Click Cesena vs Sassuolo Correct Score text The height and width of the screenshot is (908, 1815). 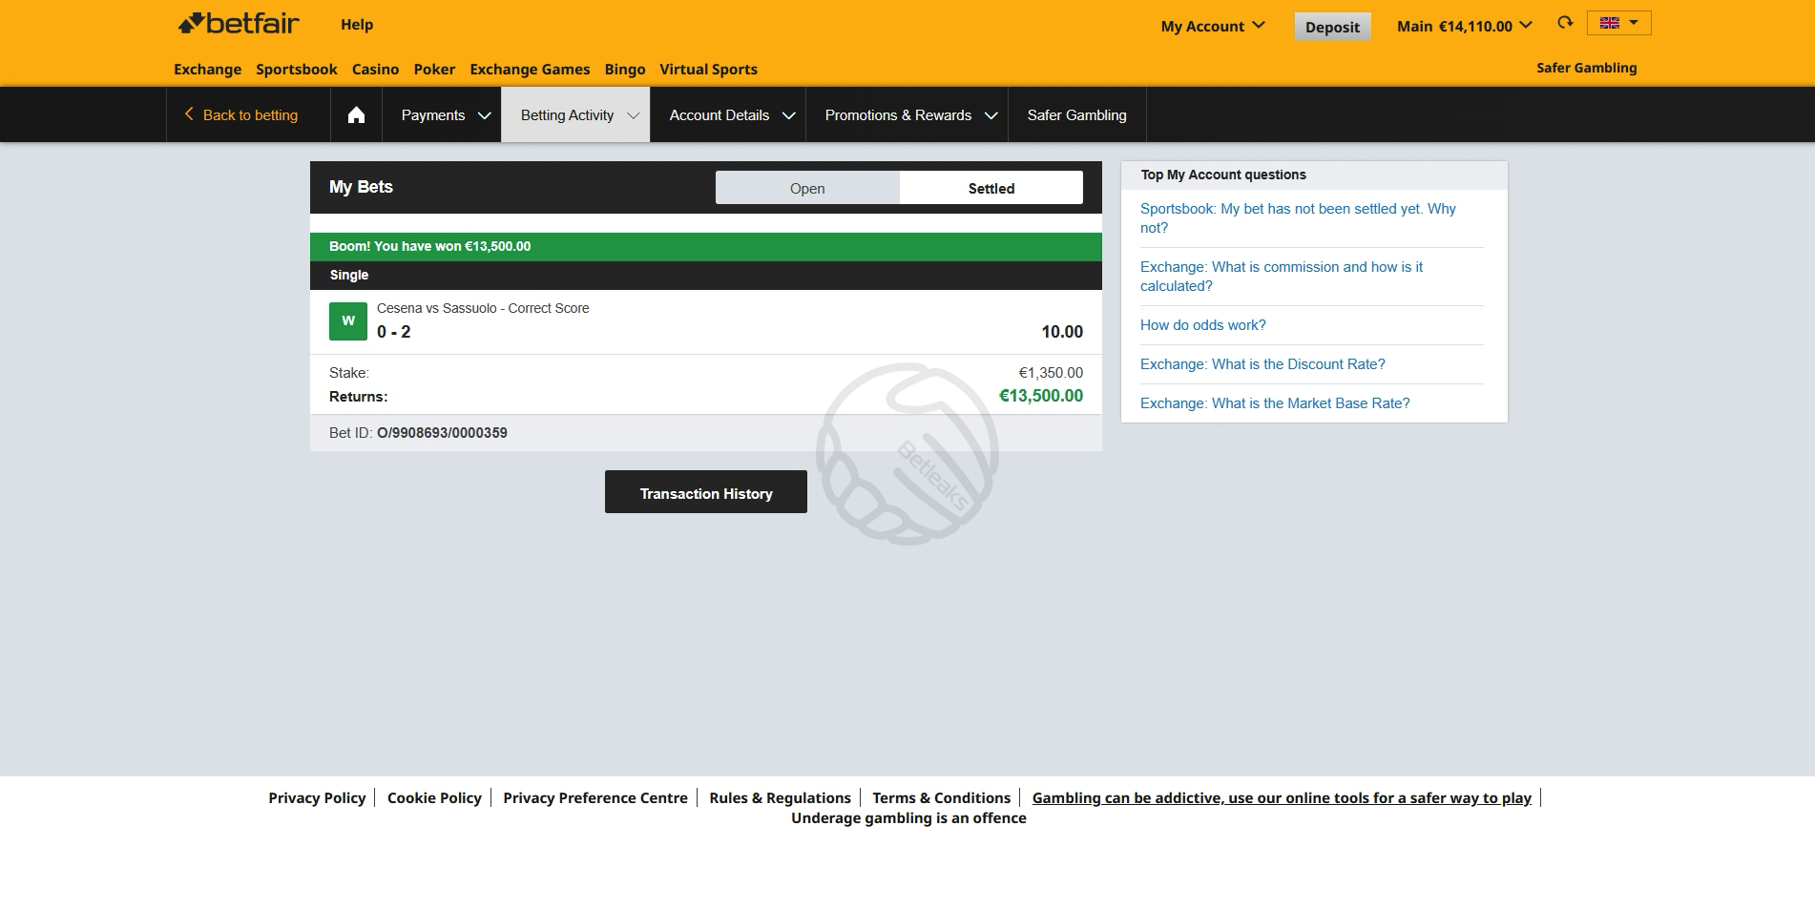483,308
